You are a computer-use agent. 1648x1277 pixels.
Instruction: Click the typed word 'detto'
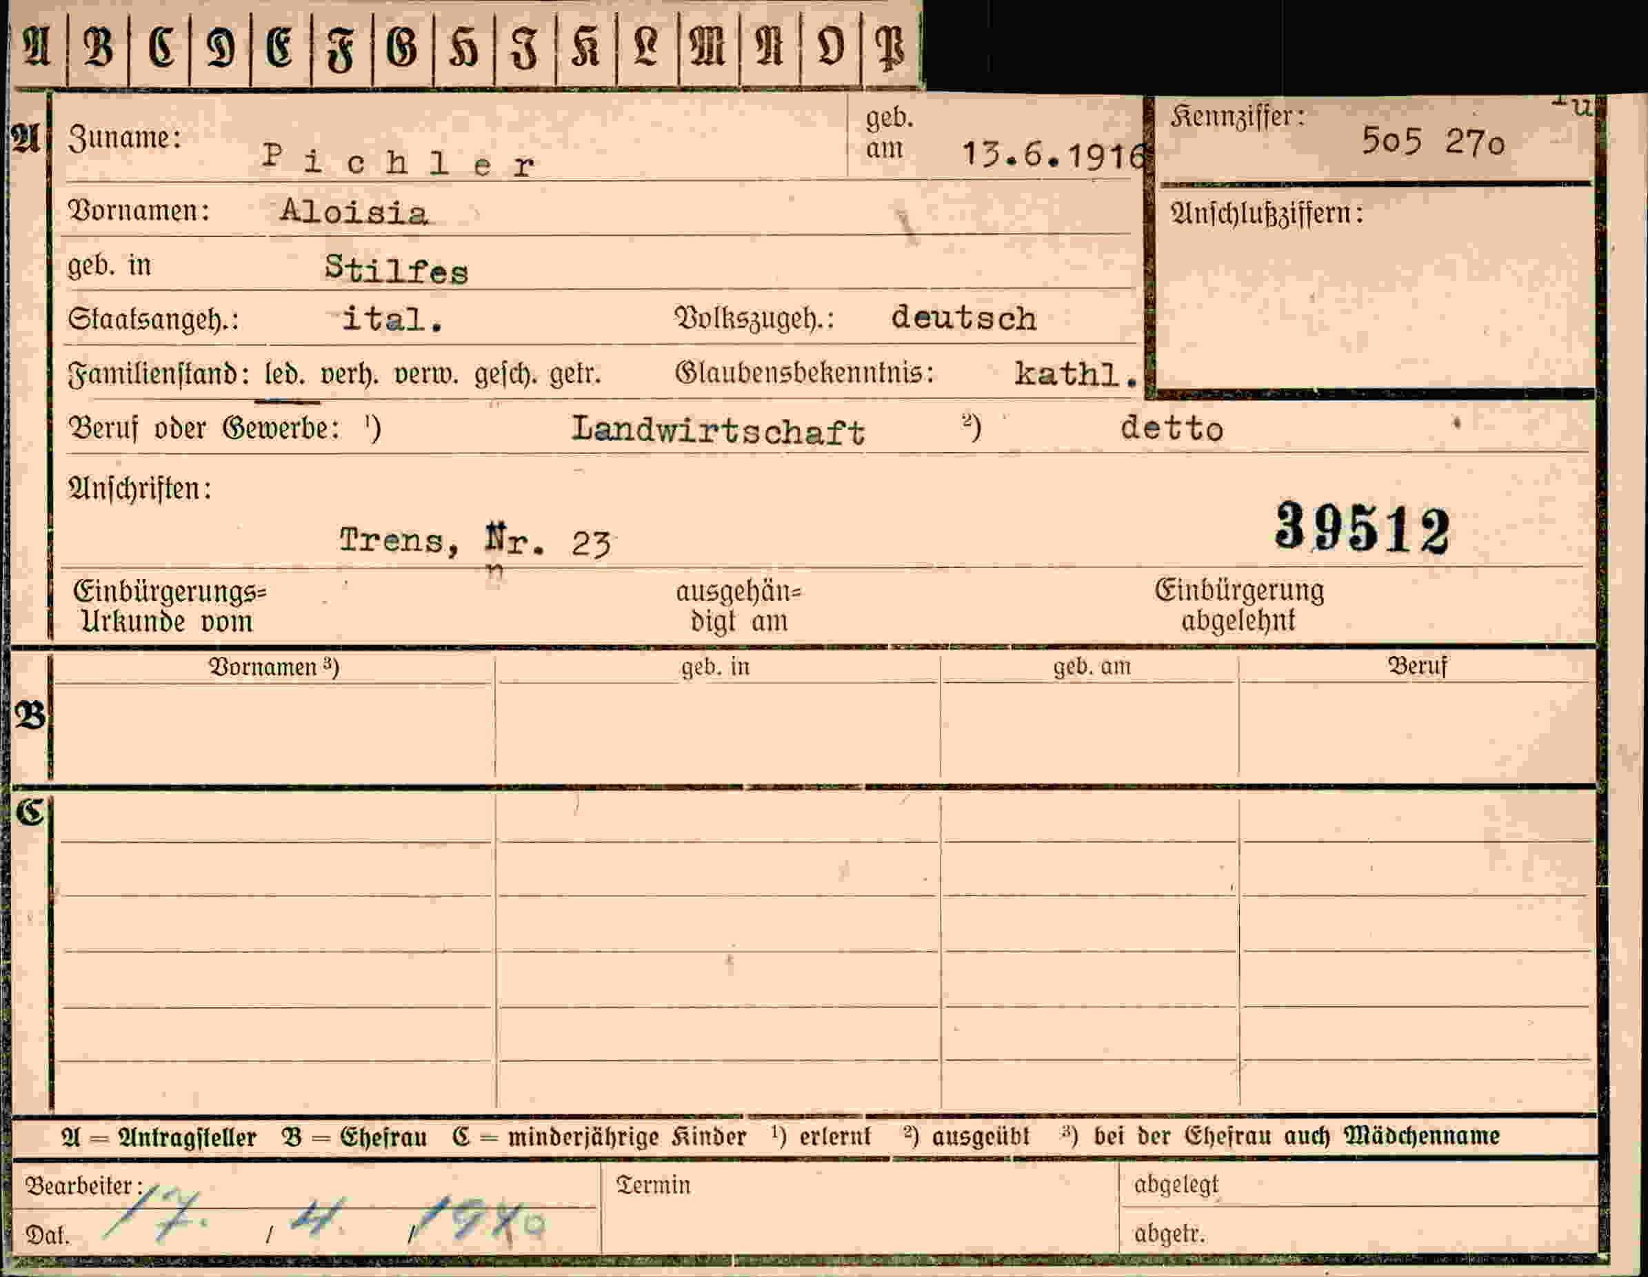tap(1172, 429)
